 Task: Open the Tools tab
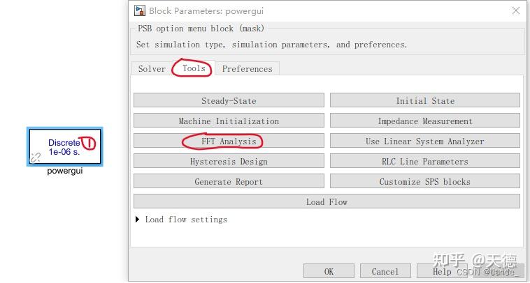coord(194,68)
